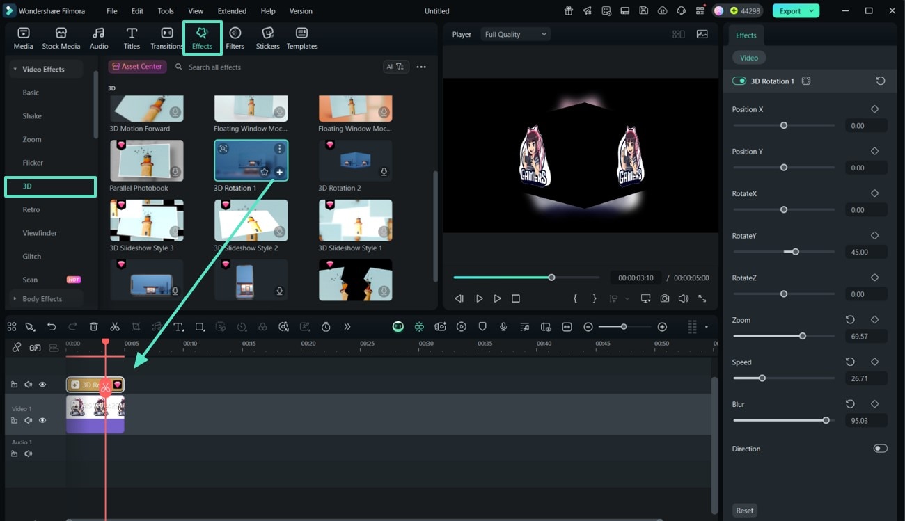The width and height of the screenshot is (905, 521).
Task: Hide the effect track with eye icon
Action: tap(42, 385)
